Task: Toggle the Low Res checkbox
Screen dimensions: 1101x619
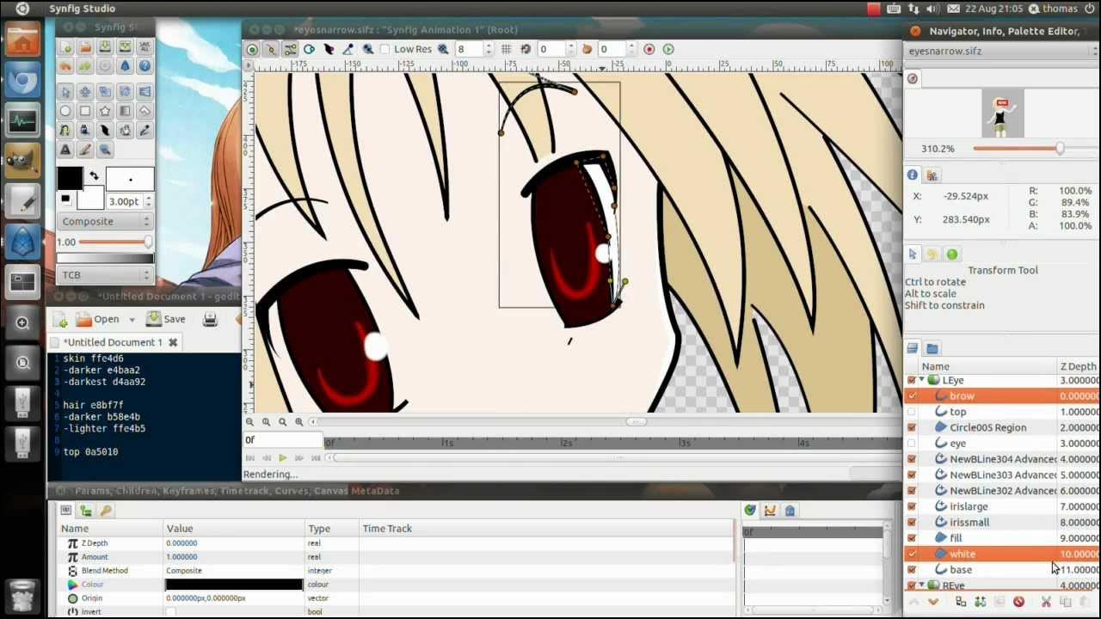Action: coord(384,49)
